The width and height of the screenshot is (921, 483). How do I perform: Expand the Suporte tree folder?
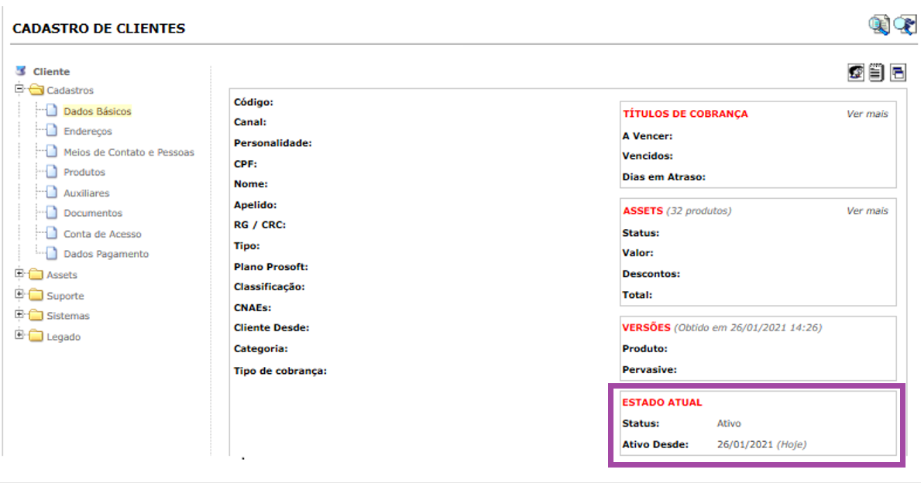pos(19,295)
